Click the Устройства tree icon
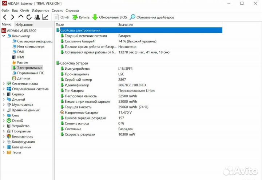The image size is (262, 180). click(x=9, y=126)
